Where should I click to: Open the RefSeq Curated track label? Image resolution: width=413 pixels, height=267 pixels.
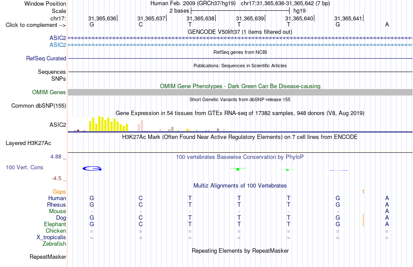pyautogui.click(x=46, y=59)
